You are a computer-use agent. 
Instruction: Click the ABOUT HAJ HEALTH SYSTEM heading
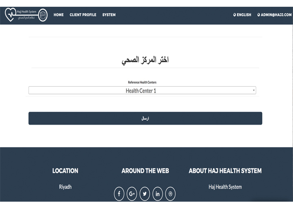coord(225,171)
